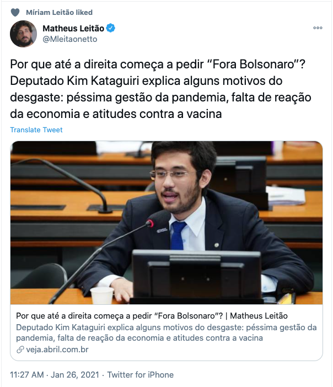Click the Translate Tweet link
Image resolution: width=333 pixels, height=387 pixels.
pos(36,130)
